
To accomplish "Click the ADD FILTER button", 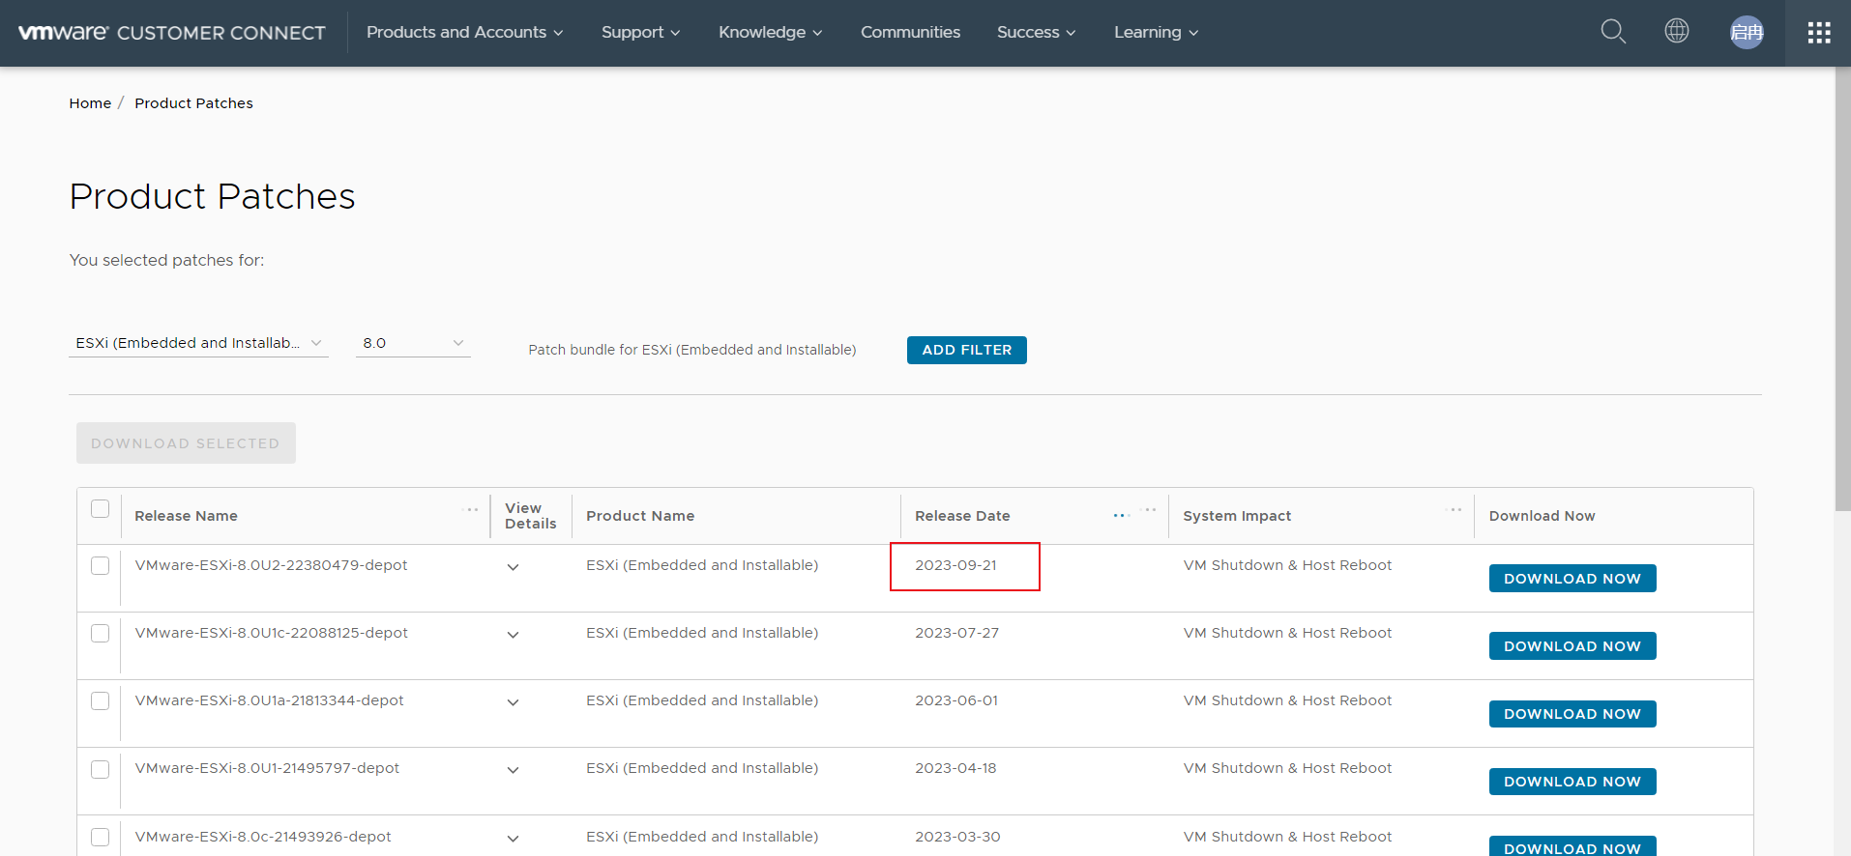I will point(967,350).
